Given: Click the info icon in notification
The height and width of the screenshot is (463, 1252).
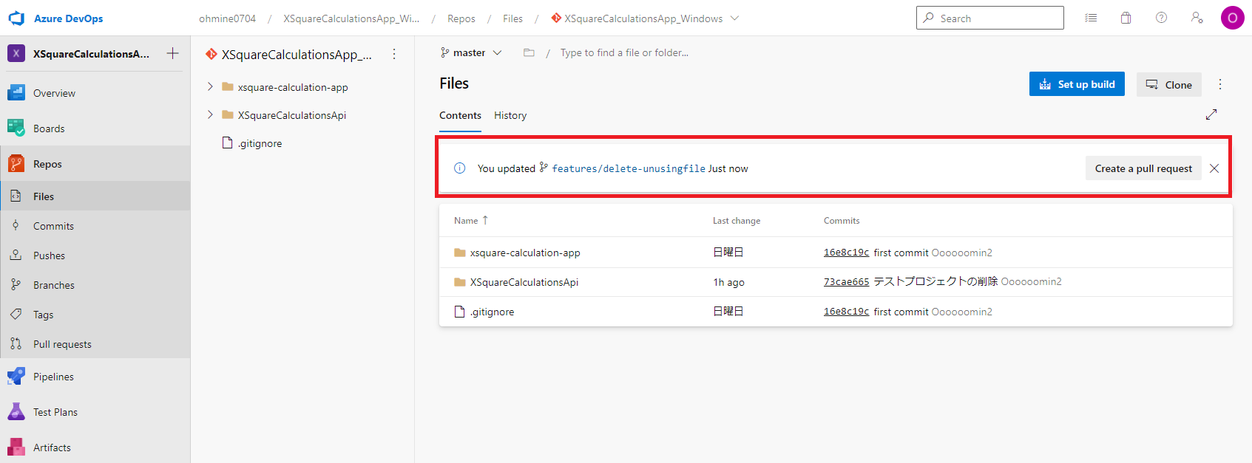Looking at the screenshot, I should 459,168.
